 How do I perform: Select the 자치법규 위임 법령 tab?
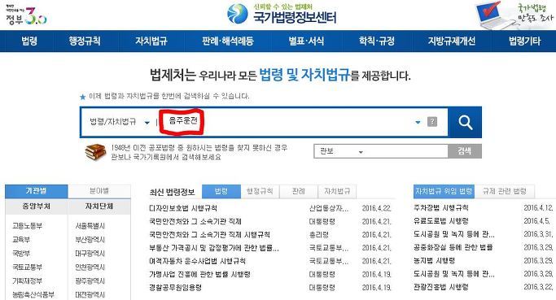(443, 192)
